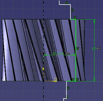Image resolution: width=103 pixels, height=101 pixels.
Task: Select the green H constraint near the coincidence circle
Action: 73,79
